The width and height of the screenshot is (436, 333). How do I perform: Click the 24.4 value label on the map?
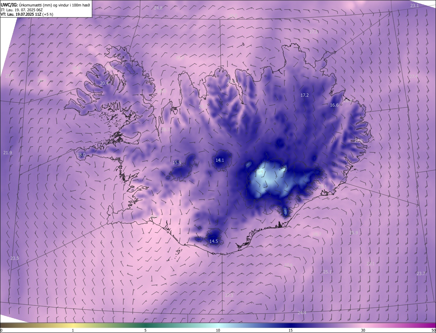coord(302,313)
